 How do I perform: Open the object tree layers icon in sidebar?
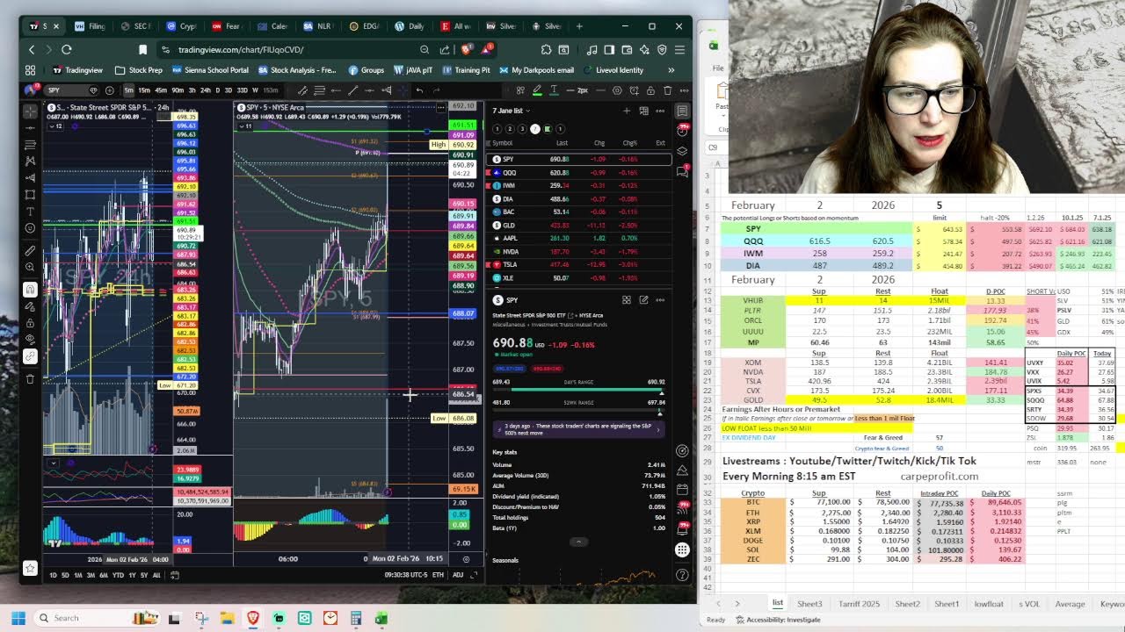coord(682,151)
